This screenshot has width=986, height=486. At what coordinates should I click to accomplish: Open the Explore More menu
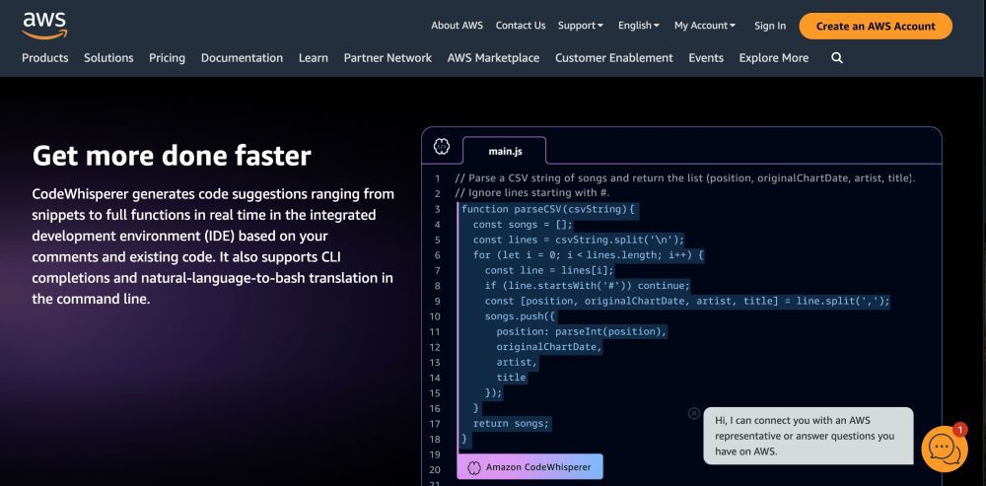(x=773, y=58)
